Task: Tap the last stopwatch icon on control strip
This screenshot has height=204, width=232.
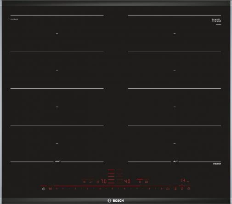Action: click(x=189, y=189)
